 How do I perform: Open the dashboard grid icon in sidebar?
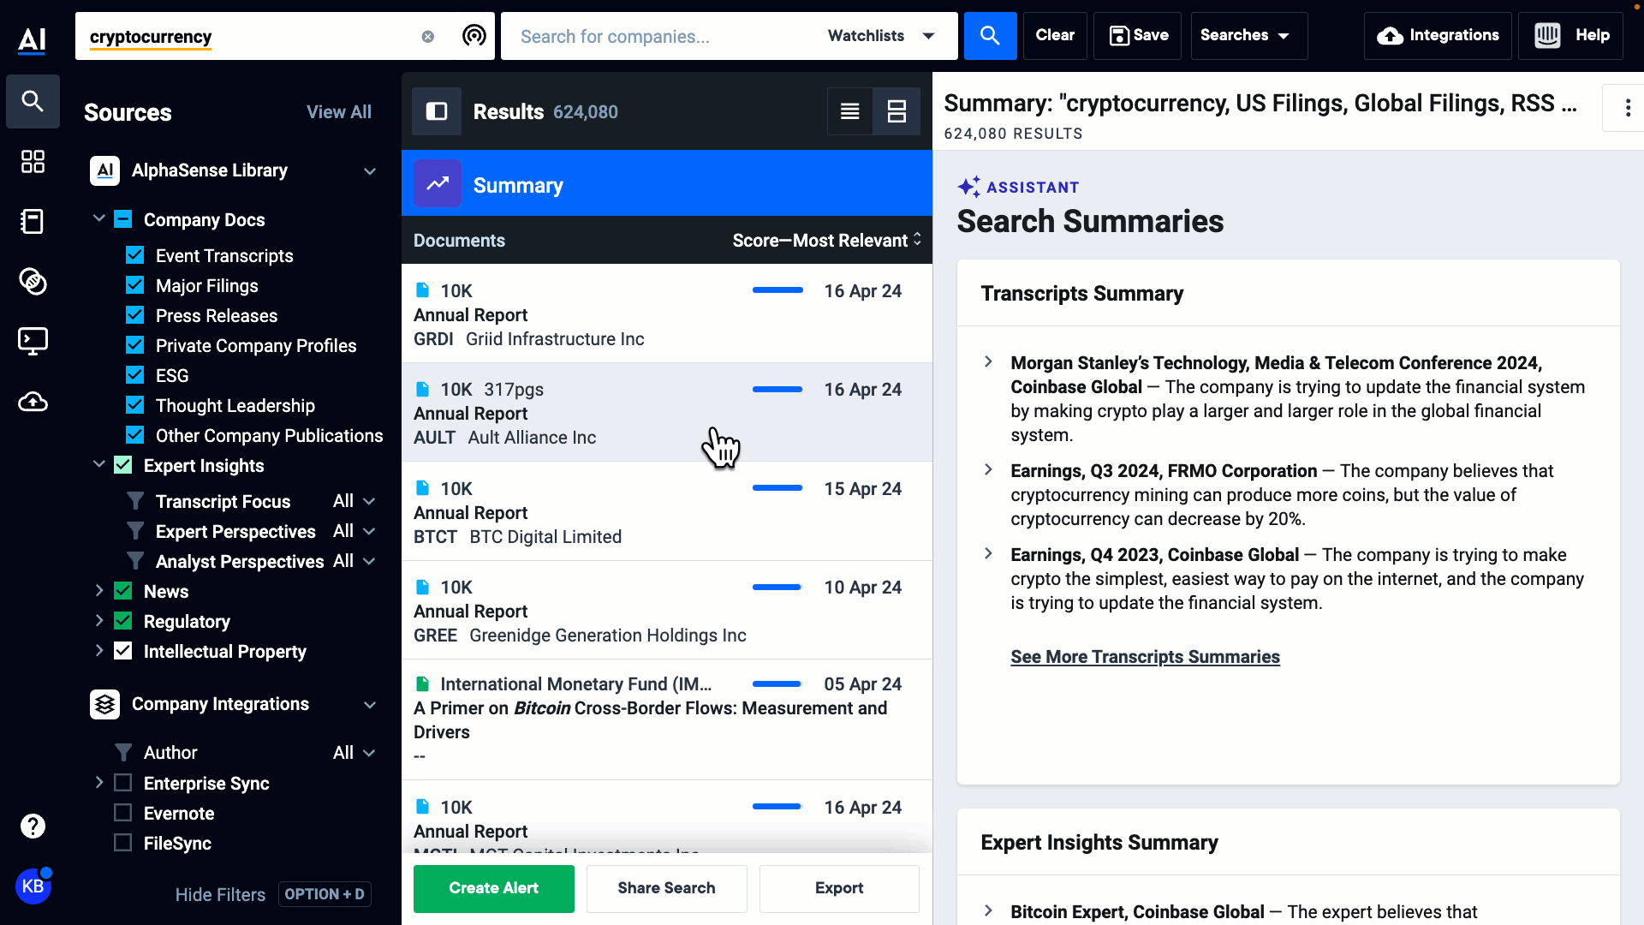33,162
